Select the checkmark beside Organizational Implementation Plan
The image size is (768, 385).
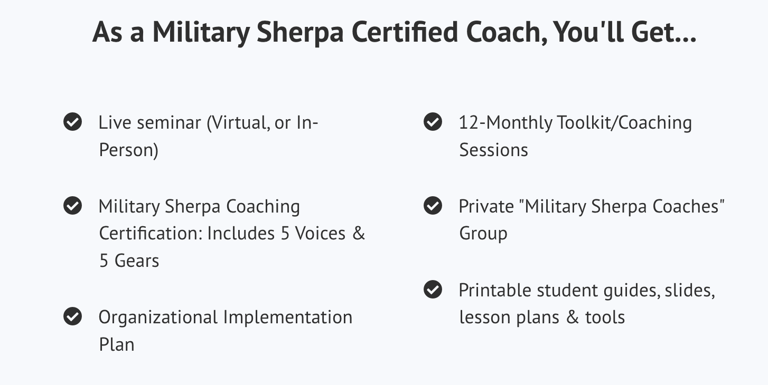point(72,317)
